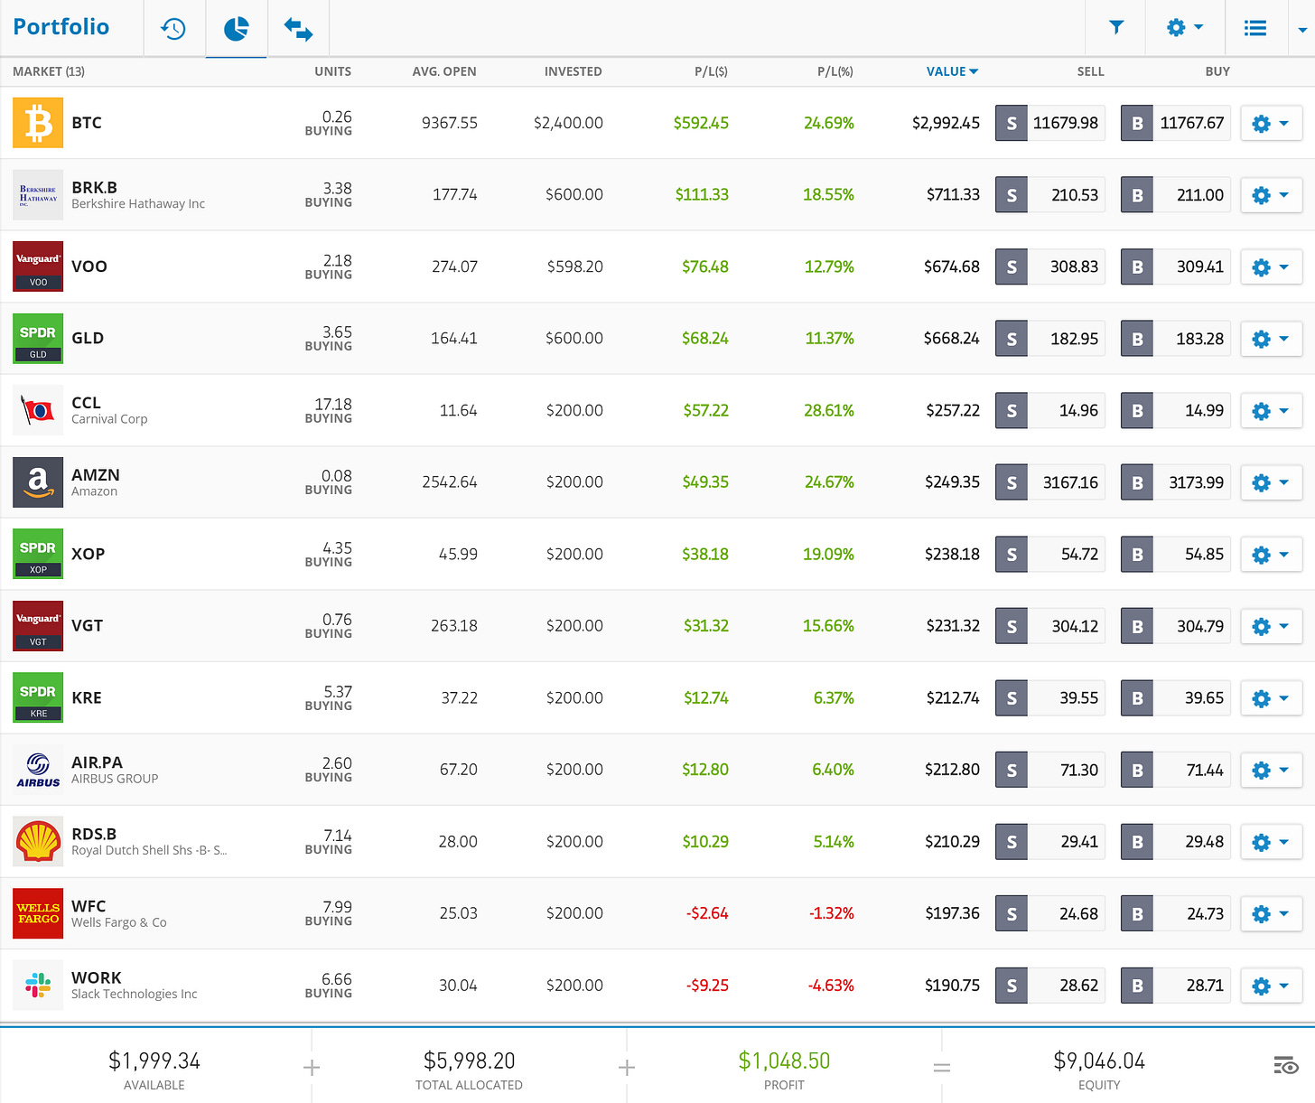Image resolution: width=1315 pixels, height=1103 pixels.
Task: Buy RDS.B at 29.48
Action: [x=1176, y=842]
